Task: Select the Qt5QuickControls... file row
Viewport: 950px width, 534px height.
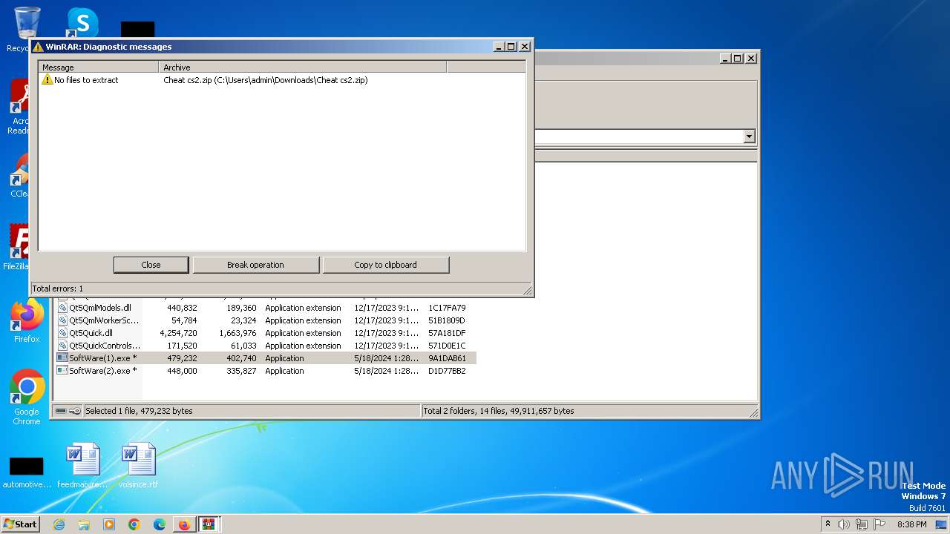Action: (266, 346)
